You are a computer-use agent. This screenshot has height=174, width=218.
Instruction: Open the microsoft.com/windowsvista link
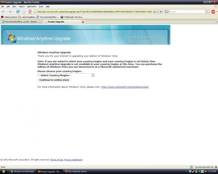coord(125,87)
